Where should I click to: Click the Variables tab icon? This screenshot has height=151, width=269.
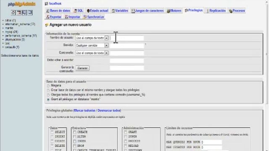click(x=113, y=11)
